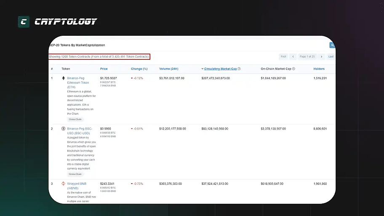
Task: Click holders count 8,806,601
Action: tap(320, 128)
